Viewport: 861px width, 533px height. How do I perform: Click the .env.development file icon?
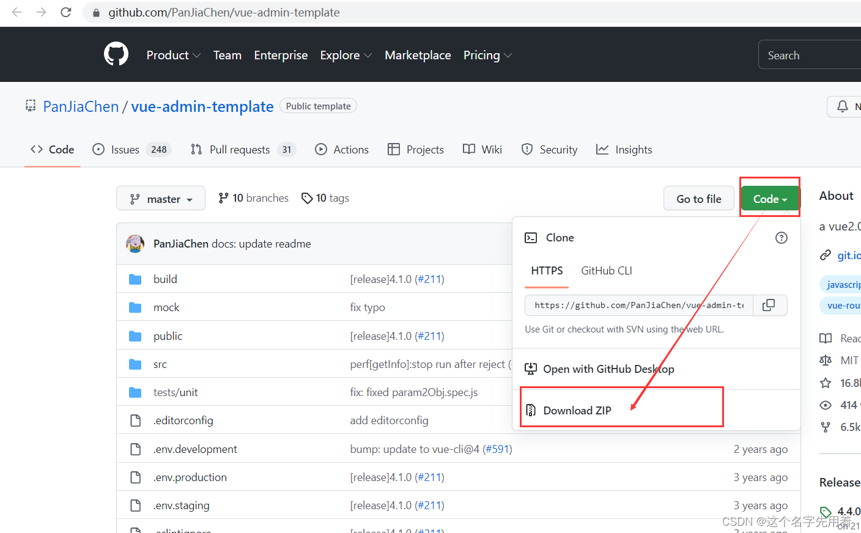[x=135, y=449]
